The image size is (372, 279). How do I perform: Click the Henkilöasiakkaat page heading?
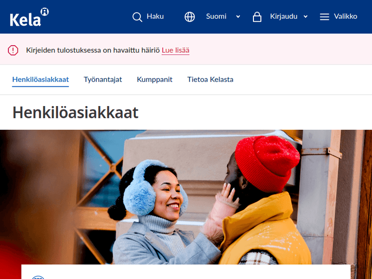[x=75, y=112]
